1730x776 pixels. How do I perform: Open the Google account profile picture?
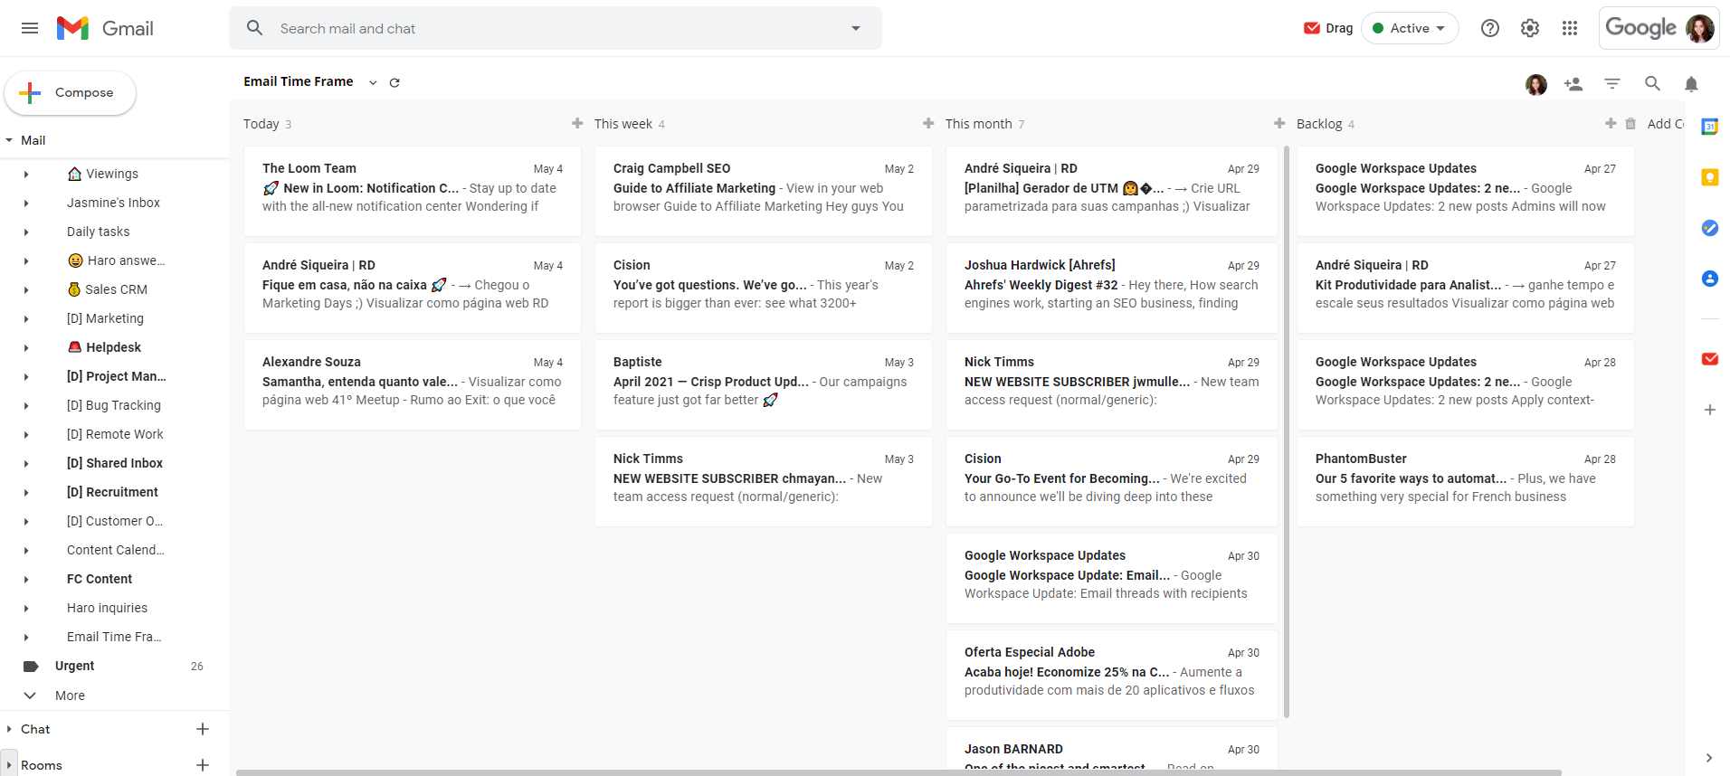(1700, 28)
